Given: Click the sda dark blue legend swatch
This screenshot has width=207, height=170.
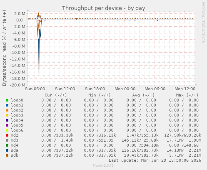Looking at the screenshot, I should point(7,150).
